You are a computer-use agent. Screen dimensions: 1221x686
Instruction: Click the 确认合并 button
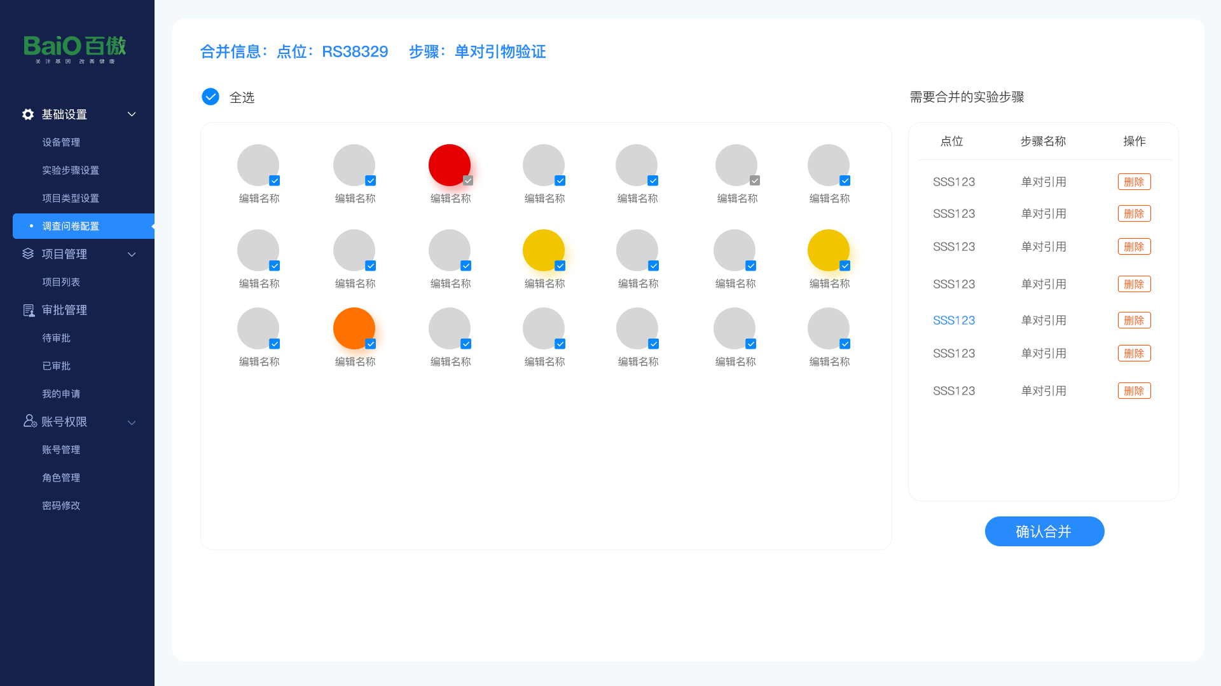click(x=1044, y=531)
